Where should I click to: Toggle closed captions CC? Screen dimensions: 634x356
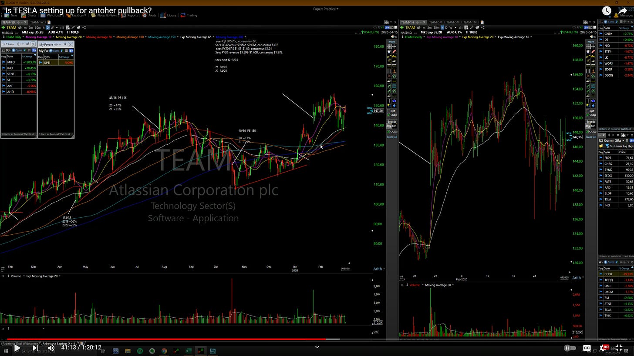pyautogui.click(x=587, y=348)
